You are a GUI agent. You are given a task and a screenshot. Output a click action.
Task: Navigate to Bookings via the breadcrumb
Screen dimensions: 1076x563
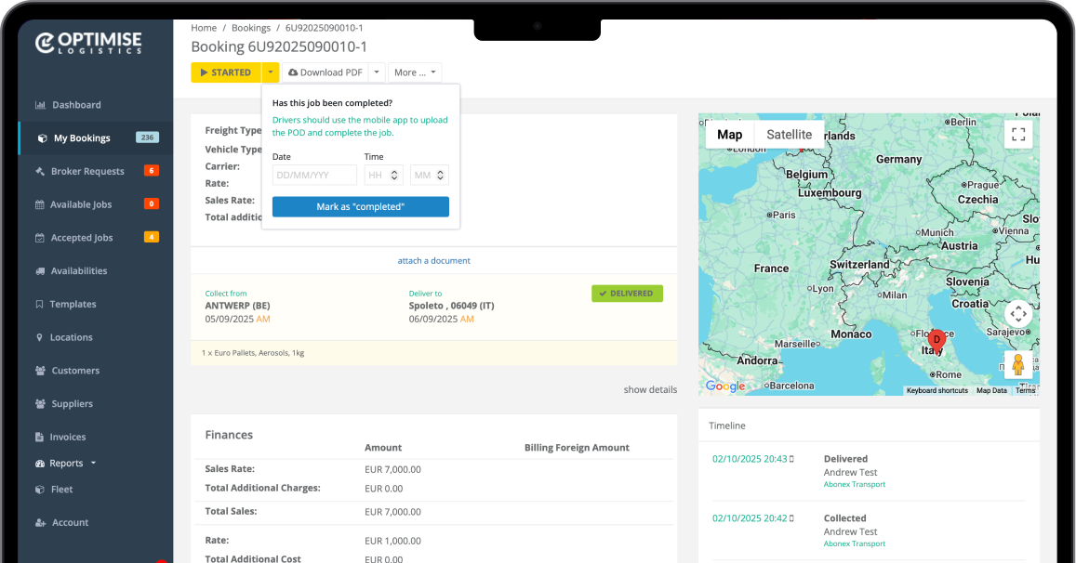pyautogui.click(x=250, y=27)
